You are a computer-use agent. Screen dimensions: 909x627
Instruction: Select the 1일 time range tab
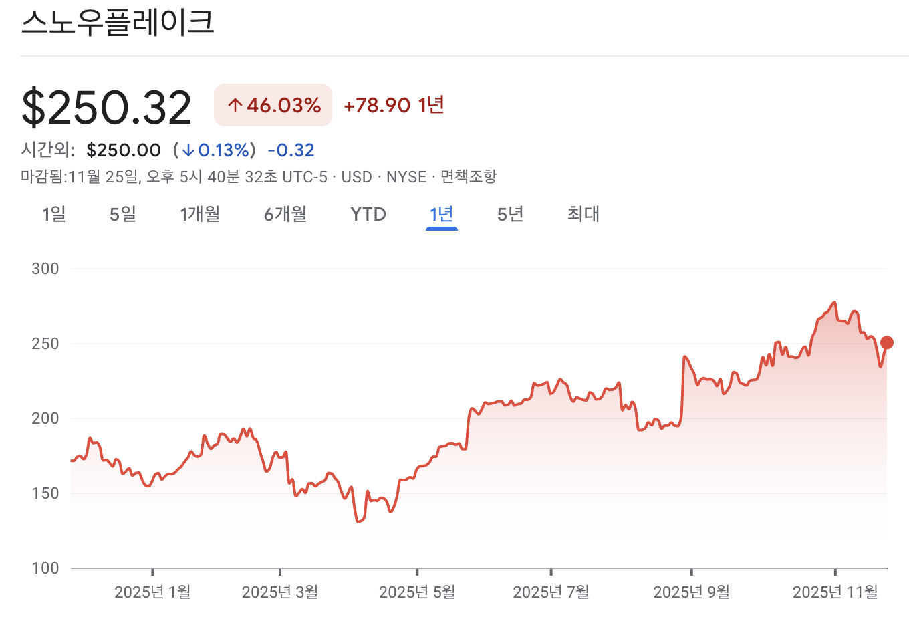pyautogui.click(x=53, y=214)
